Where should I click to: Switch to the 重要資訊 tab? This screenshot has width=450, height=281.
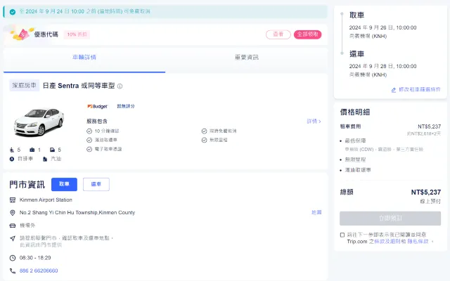click(246, 57)
